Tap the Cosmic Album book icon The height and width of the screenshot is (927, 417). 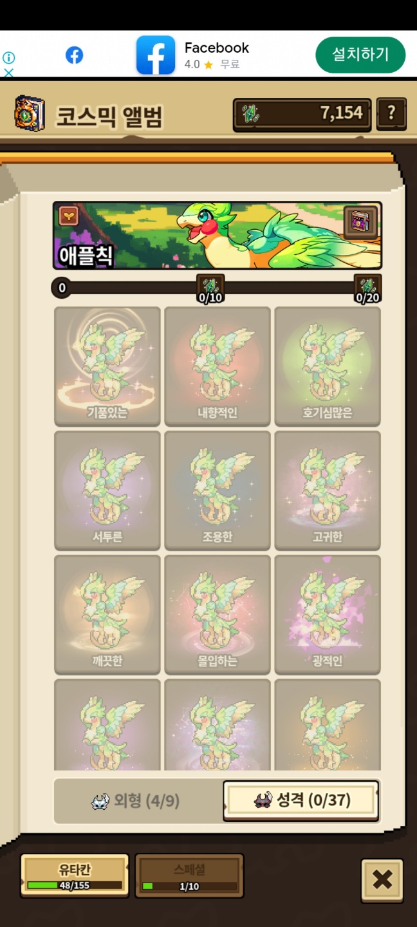pos(30,114)
